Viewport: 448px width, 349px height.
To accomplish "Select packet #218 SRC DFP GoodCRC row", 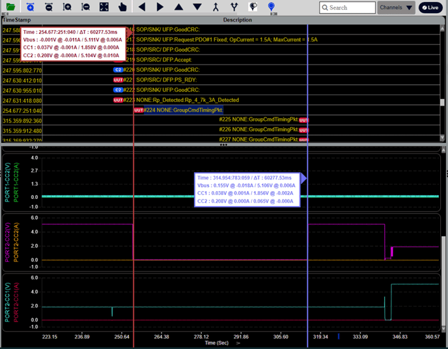I will tap(221, 50).
